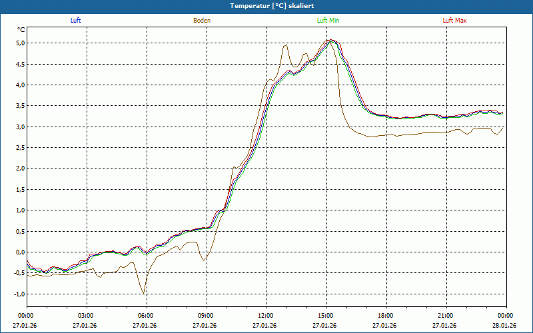The image size is (533, 333).
Task: Click the 5,0 y-axis tick label
Action: pyautogui.click(x=20, y=43)
